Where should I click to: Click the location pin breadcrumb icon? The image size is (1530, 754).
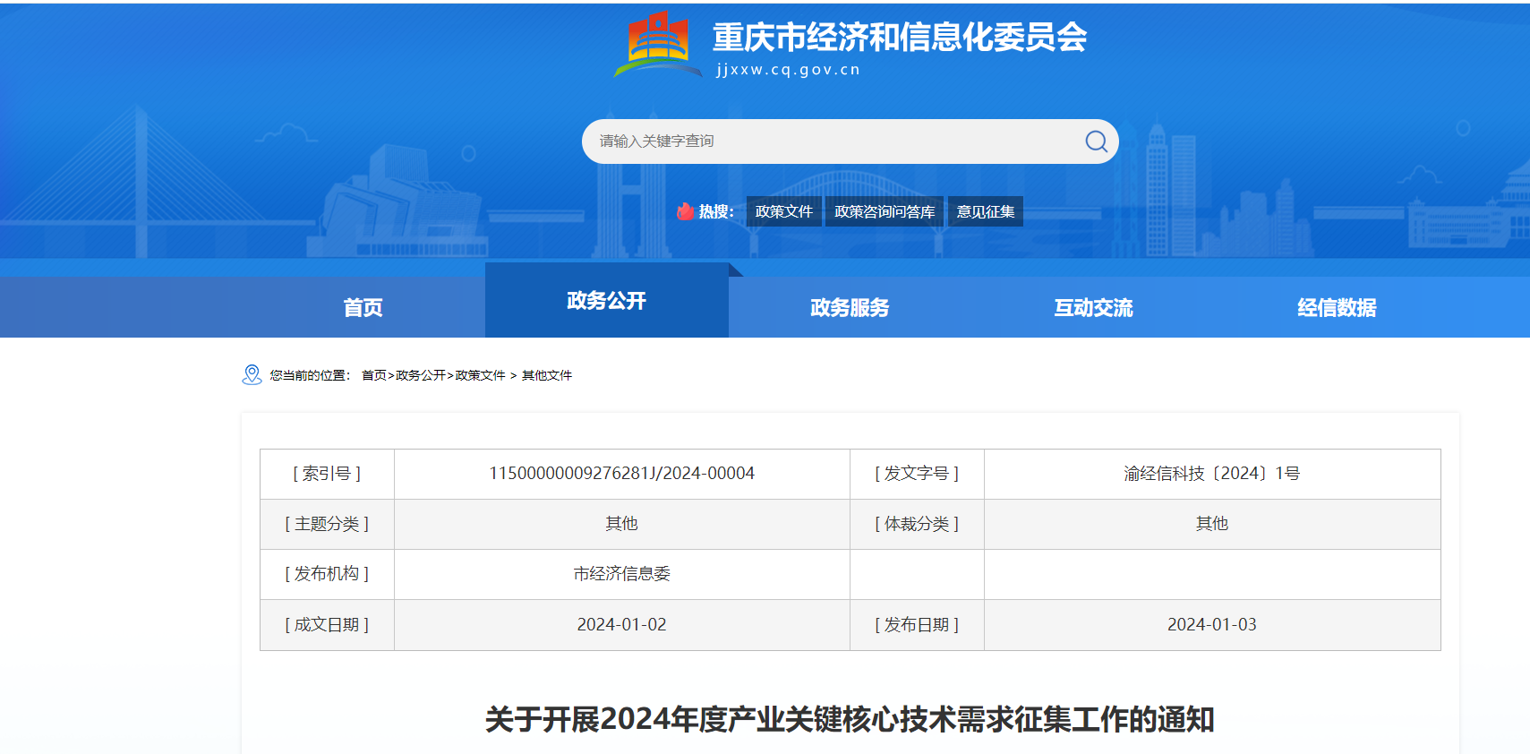point(252,374)
